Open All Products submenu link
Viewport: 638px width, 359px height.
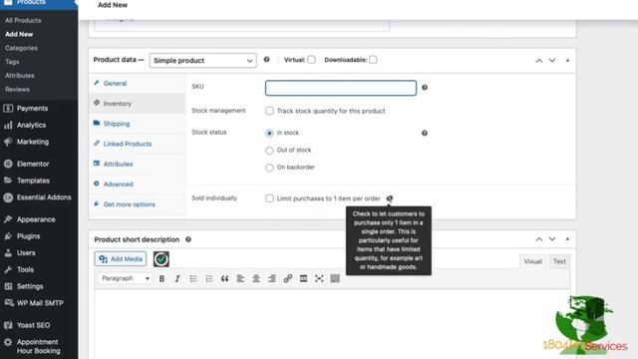23,20
